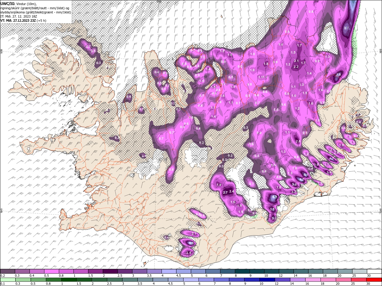Screen dimensions: 382x286
Task: Click the 'UWC/IG' title text
Action: pos(7,4)
